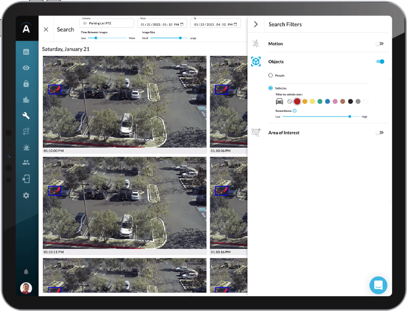This screenshot has height=311, width=407.
Task: Open the settings gear icon in sidebar
Action: point(26,196)
